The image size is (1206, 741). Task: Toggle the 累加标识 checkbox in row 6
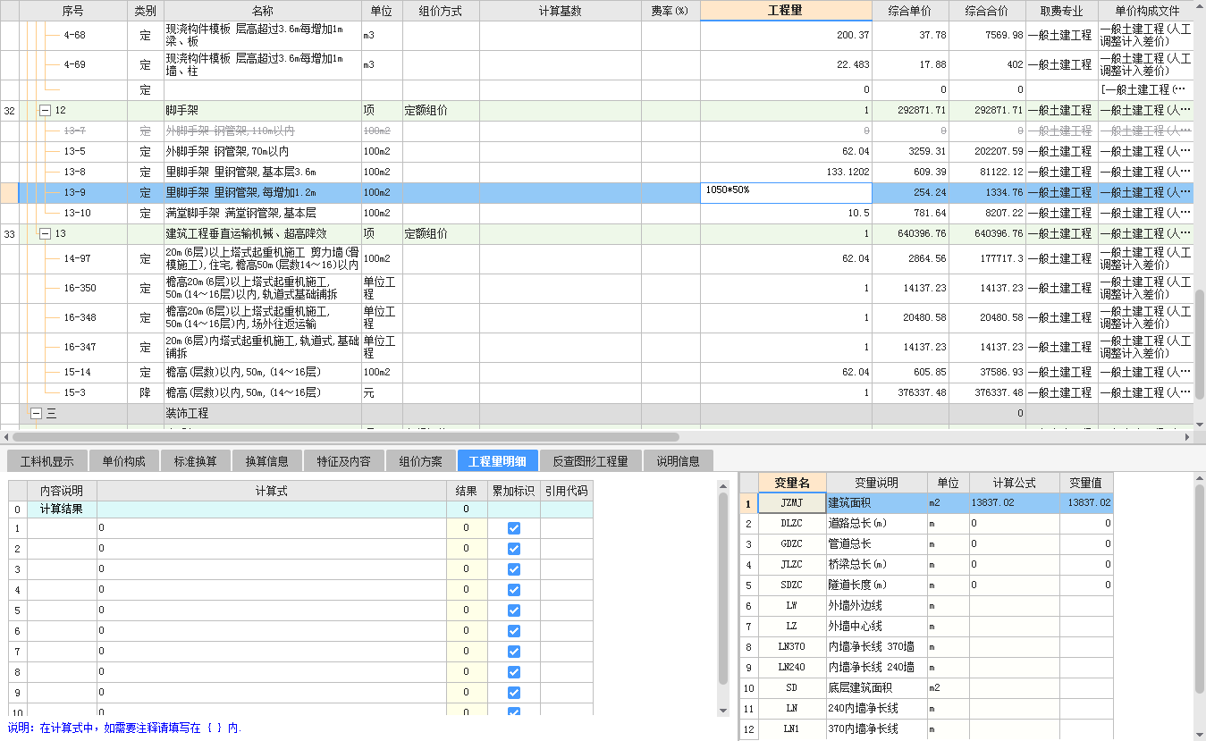tap(513, 631)
